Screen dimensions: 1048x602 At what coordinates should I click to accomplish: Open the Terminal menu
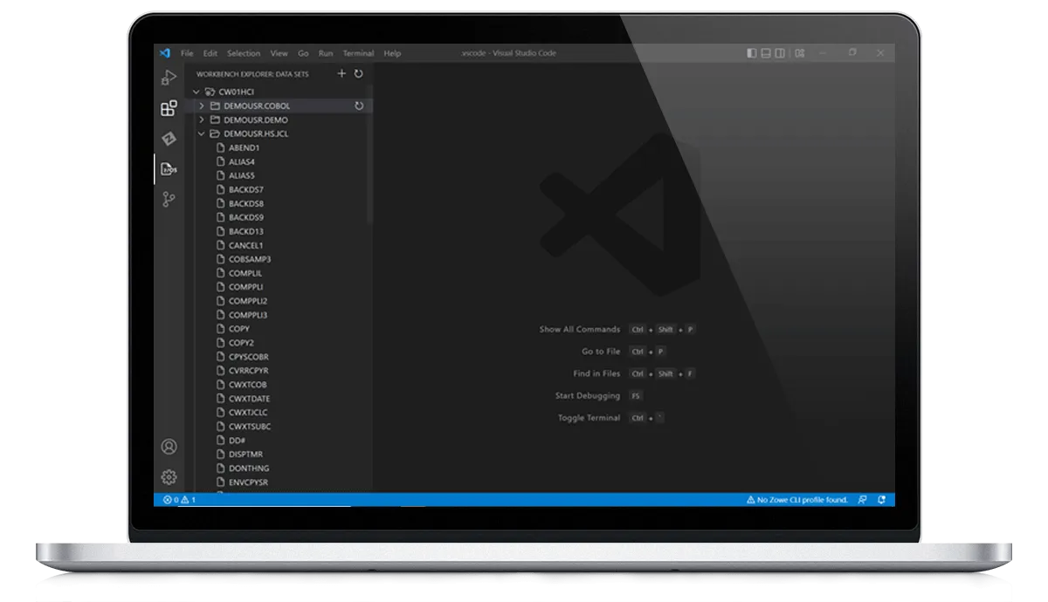pyautogui.click(x=358, y=53)
